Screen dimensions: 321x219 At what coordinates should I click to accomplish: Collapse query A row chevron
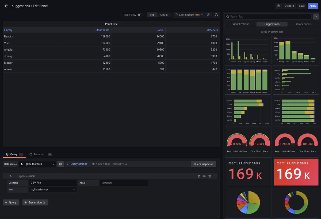coord(6,176)
